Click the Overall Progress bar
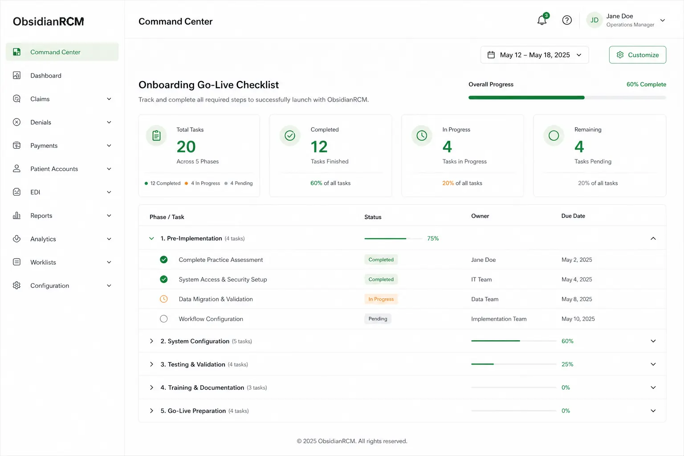Screen dimensions: 684x456 click(x=567, y=98)
